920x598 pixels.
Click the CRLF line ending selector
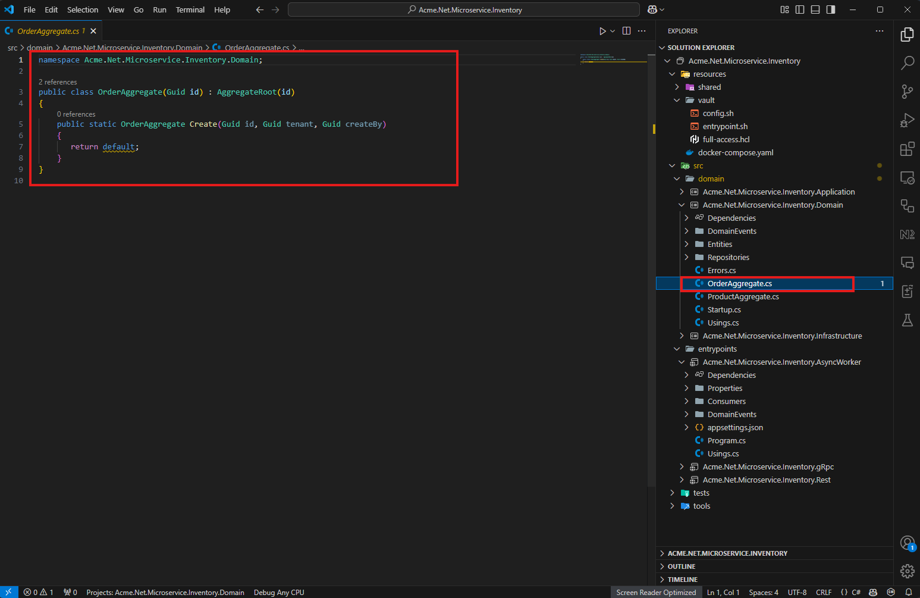point(824,592)
